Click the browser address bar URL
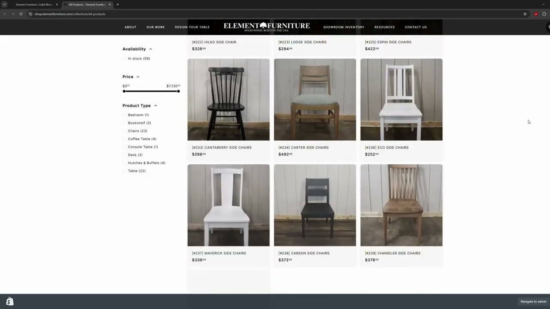The height and width of the screenshot is (309, 550). click(70, 14)
